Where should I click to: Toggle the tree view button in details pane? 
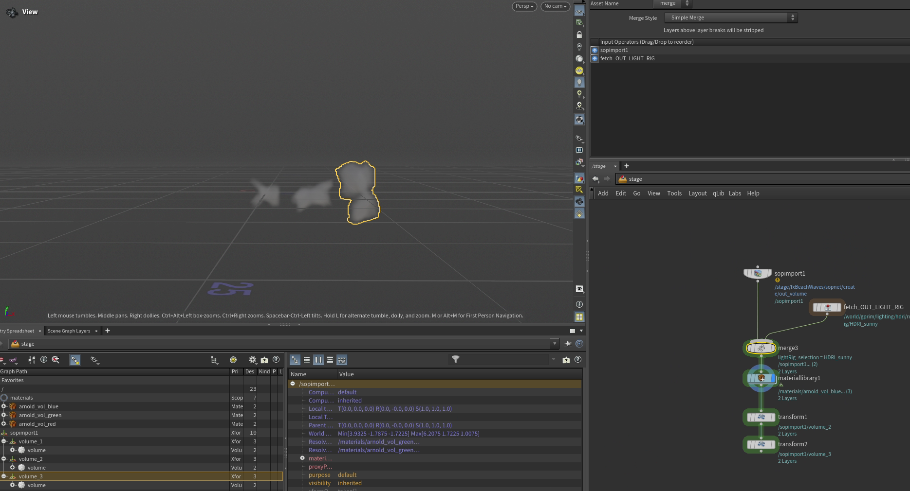[295, 360]
